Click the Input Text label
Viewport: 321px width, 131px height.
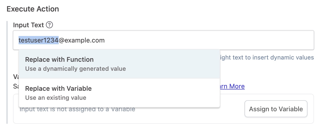[28, 25]
